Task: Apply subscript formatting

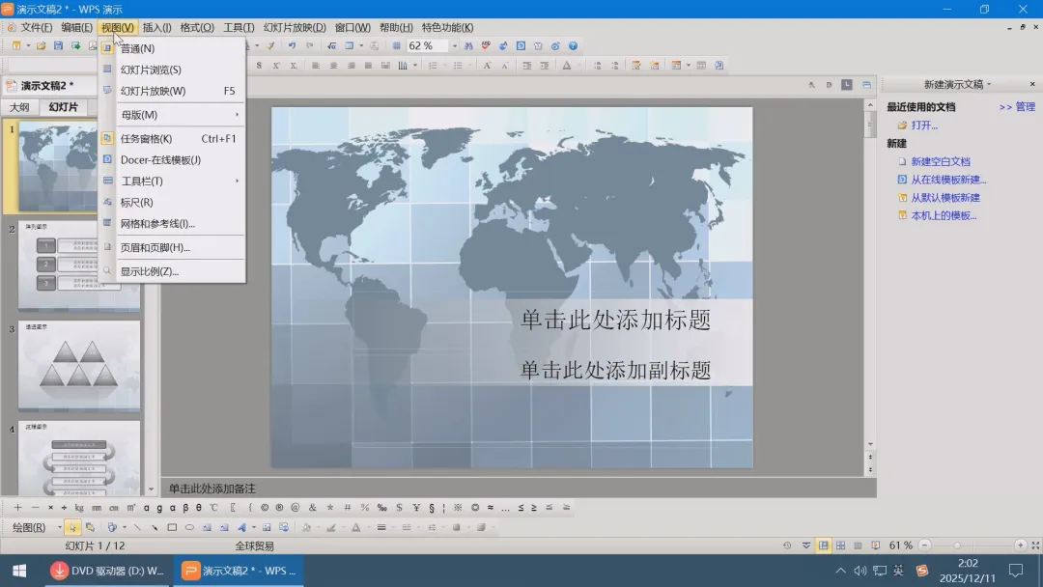Action: click(294, 65)
